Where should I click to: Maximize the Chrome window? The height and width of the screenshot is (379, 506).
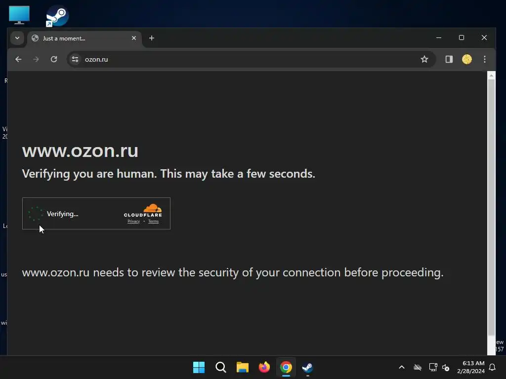[x=462, y=38]
